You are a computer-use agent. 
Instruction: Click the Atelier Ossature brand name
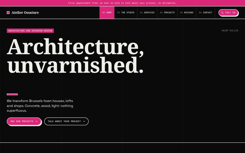point(25,12)
